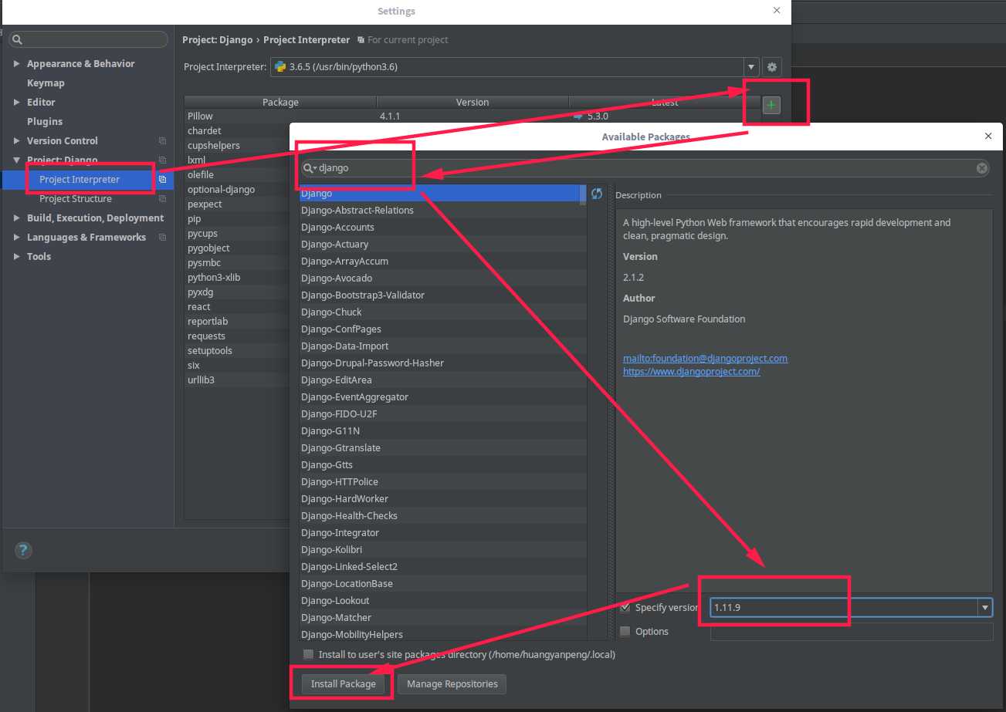
Task: Select Django-ArrayAccum package
Action: tap(442, 262)
